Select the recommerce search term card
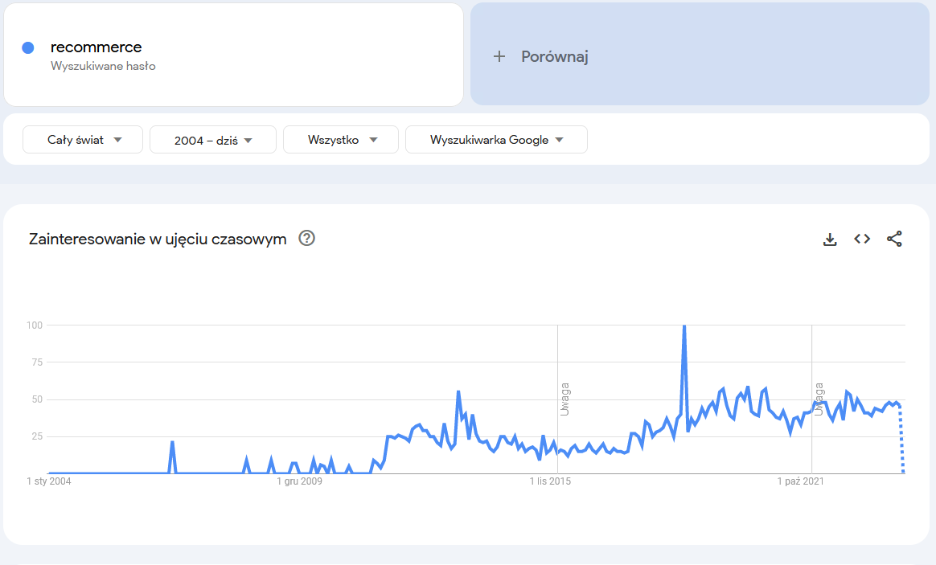Viewport: 936px width, 565px height. [233, 54]
